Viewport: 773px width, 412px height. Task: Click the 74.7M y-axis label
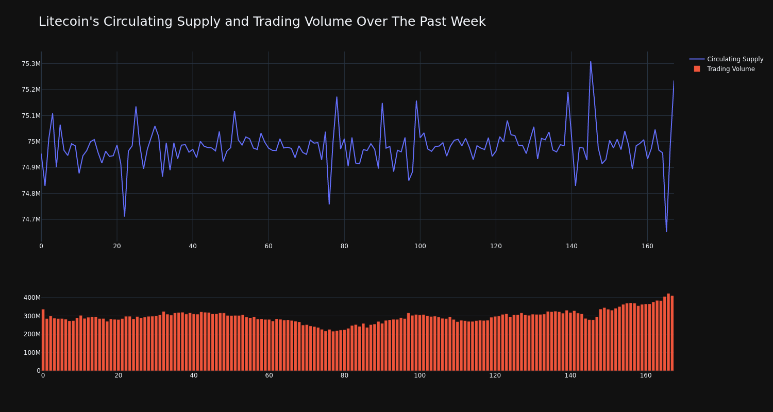(31, 219)
